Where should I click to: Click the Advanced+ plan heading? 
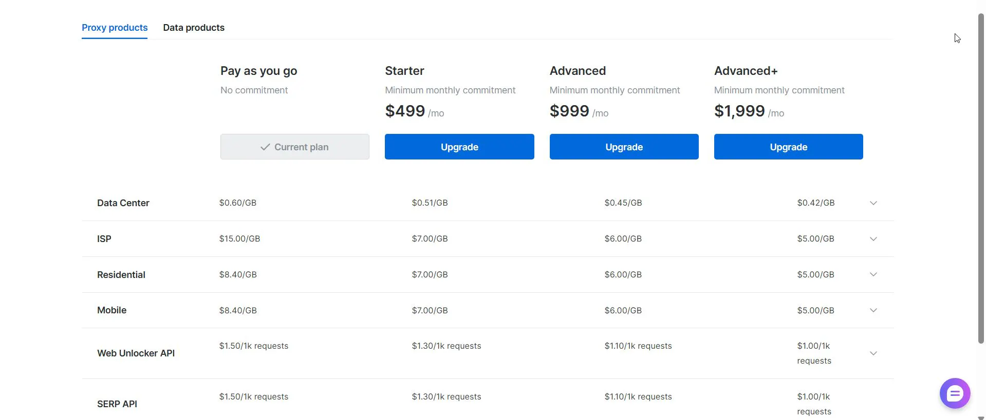[746, 71]
